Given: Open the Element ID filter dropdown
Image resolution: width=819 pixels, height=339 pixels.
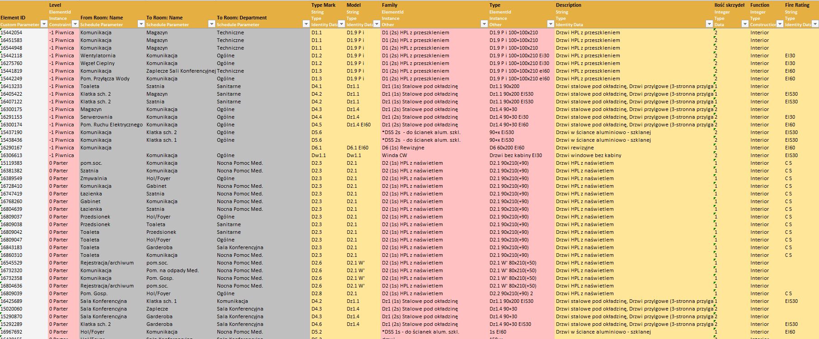Looking at the screenshot, I should pyautogui.click(x=44, y=24).
